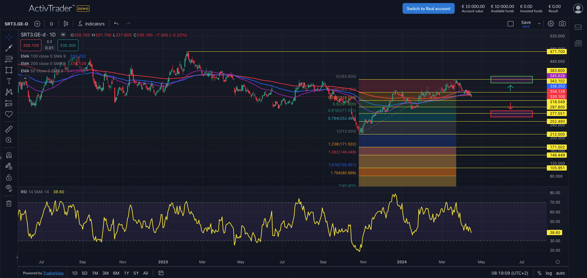This screenshot has width=587, height=278.
Task: Select the trend line drawing tool
Action: (x=9, y=48)
